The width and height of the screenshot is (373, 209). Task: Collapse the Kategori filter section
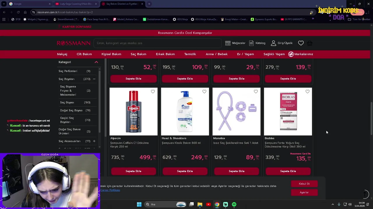(96, 62)
